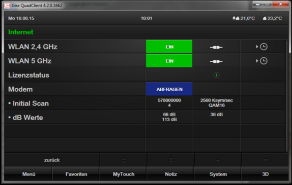Click the outdoor temperature 21,0°C display
This screenshot has width=292, height=185.
(244, 18)
